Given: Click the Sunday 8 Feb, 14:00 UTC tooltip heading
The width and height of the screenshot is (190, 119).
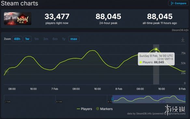Looking at the screenshot, I should click(156, 56).
